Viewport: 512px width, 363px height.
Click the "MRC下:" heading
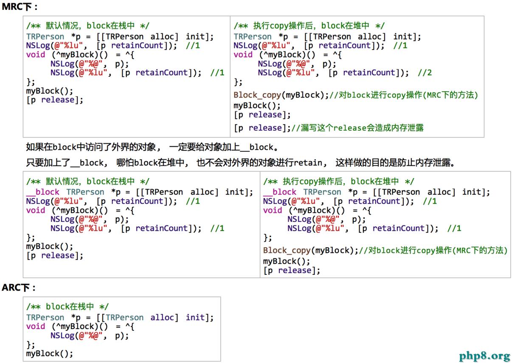click(20, 7)
